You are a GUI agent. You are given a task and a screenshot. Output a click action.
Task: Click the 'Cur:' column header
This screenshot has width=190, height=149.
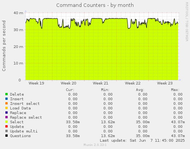(70, 90)
